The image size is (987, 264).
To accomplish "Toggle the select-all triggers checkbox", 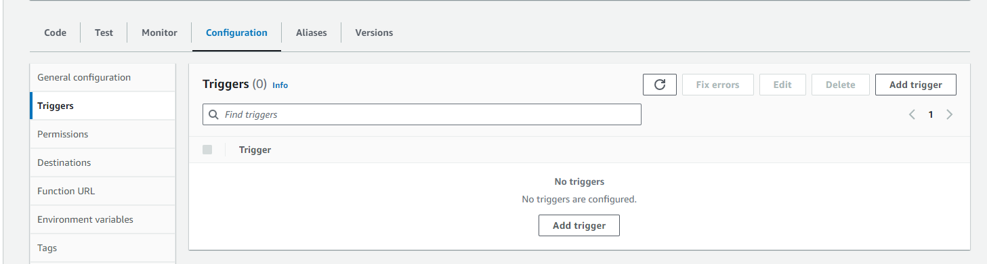I will coord(207,150).
